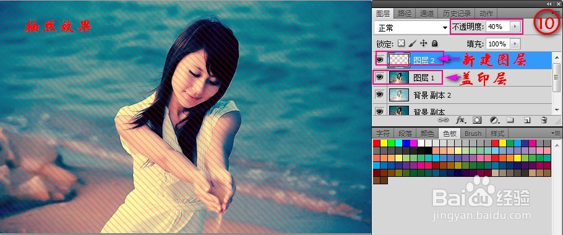
Task: Click lock image pixels brush icon
Action: coord(413,43)
